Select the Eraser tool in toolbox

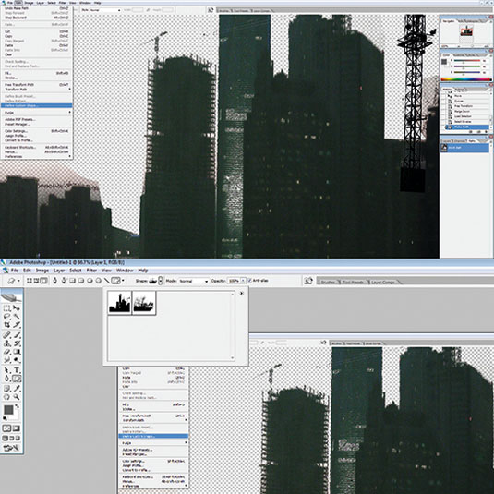click(6, 352)
